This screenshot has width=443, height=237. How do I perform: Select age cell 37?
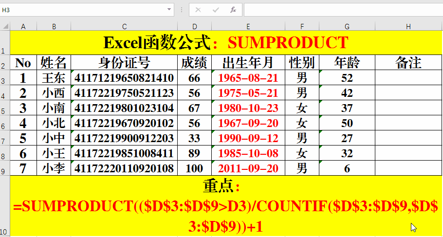[x=347, y=108]
